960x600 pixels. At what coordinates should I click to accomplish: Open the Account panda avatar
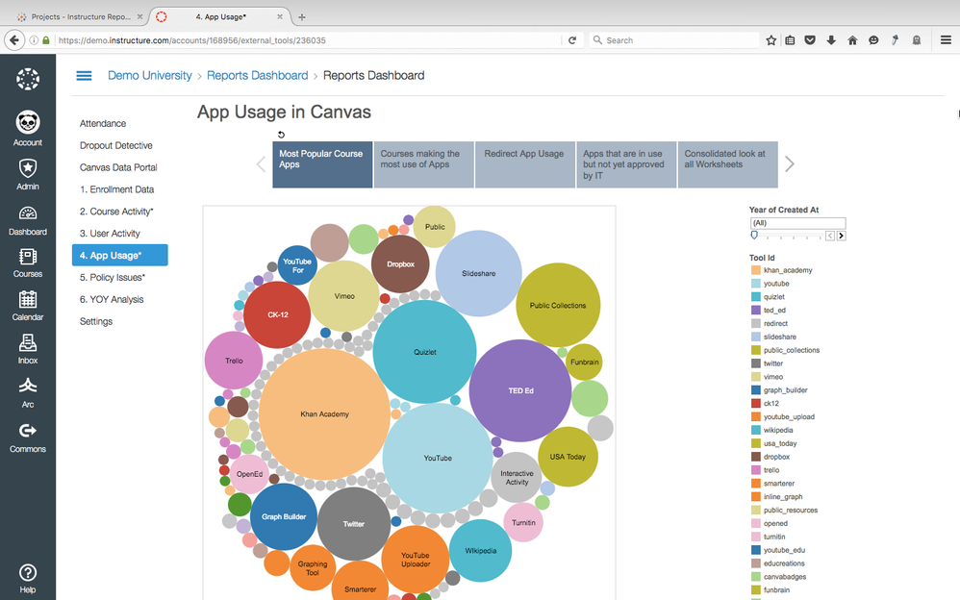(x=28, y=122)
